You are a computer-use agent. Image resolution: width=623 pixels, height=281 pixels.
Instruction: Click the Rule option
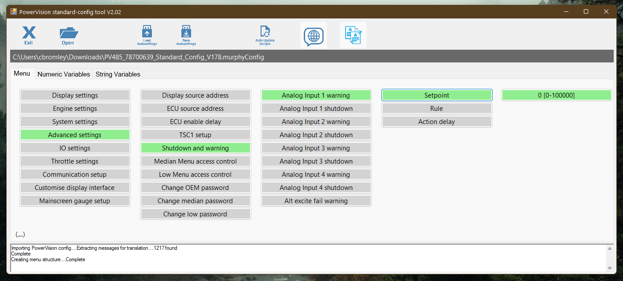click(436, 108)
